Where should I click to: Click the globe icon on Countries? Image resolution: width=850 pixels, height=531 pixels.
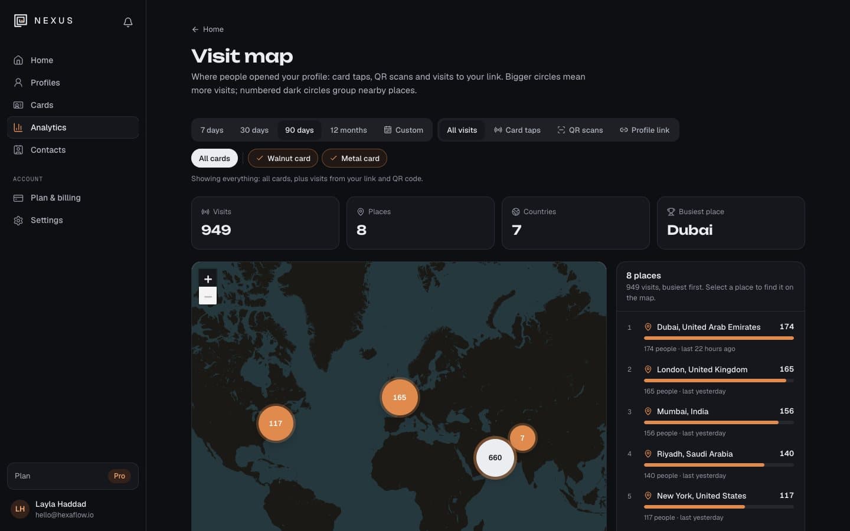(x=516, y=212)
